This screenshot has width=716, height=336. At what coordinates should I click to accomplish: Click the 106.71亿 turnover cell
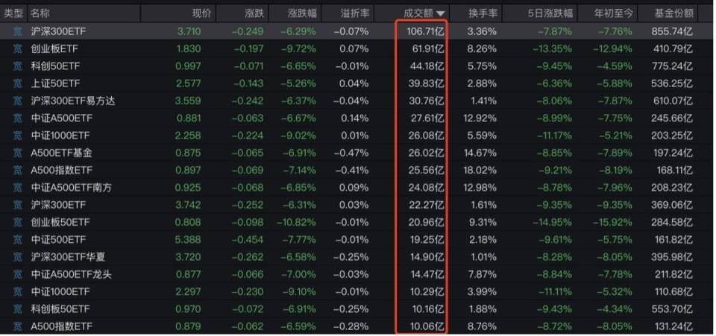424,31
